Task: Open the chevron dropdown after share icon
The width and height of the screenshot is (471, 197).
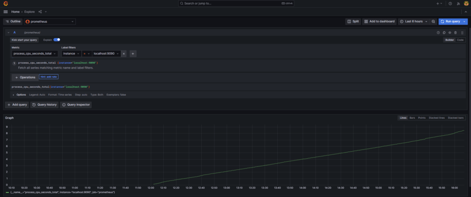Action: [x=46, y=12]
